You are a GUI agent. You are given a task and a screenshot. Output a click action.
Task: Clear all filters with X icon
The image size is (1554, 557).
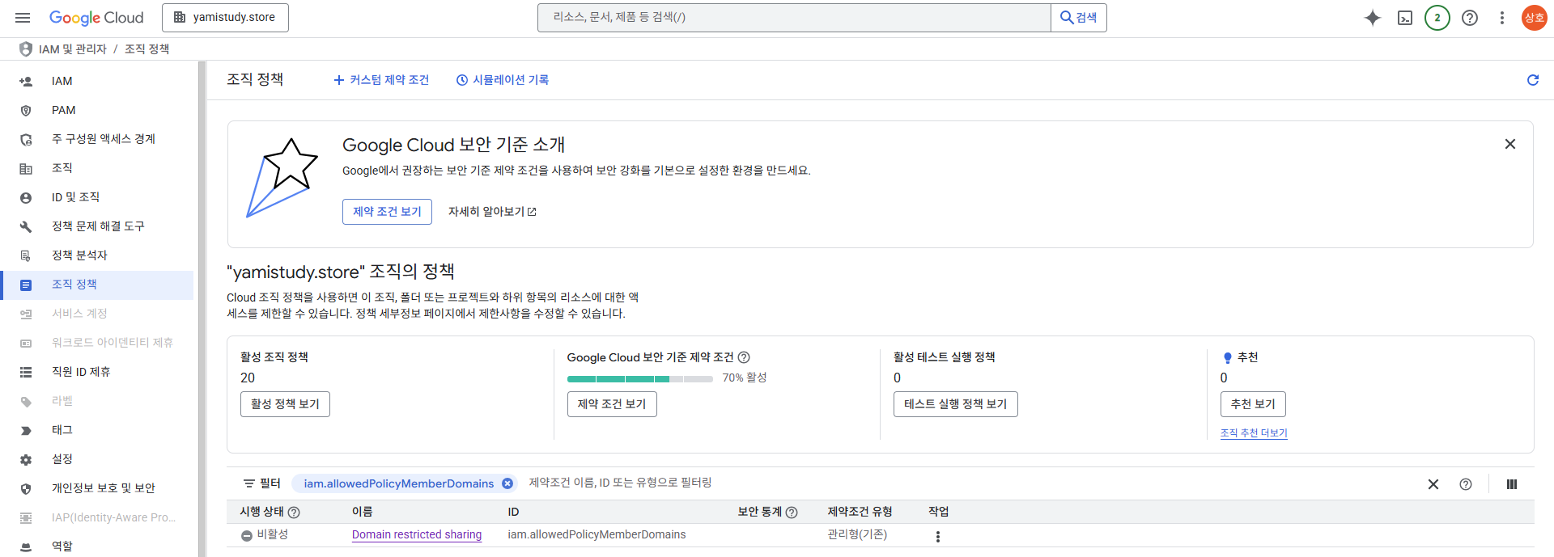pyautogui.click(x=1433, y=484)
